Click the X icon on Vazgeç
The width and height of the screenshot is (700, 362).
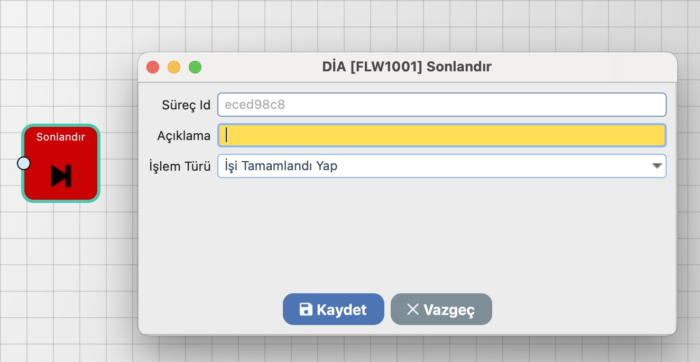click(x=412, y=309)
